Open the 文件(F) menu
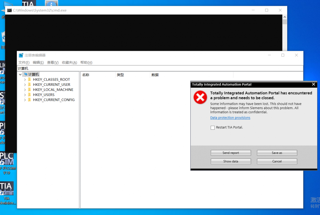Viewport: 320px width, 215px height. [24, 62]
